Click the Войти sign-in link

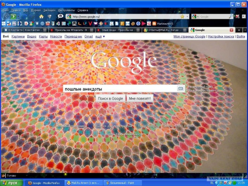point(241,36)
